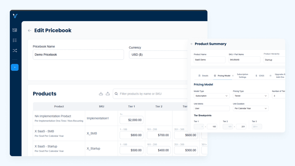Click the Tier 2 column header

[159, 106]
